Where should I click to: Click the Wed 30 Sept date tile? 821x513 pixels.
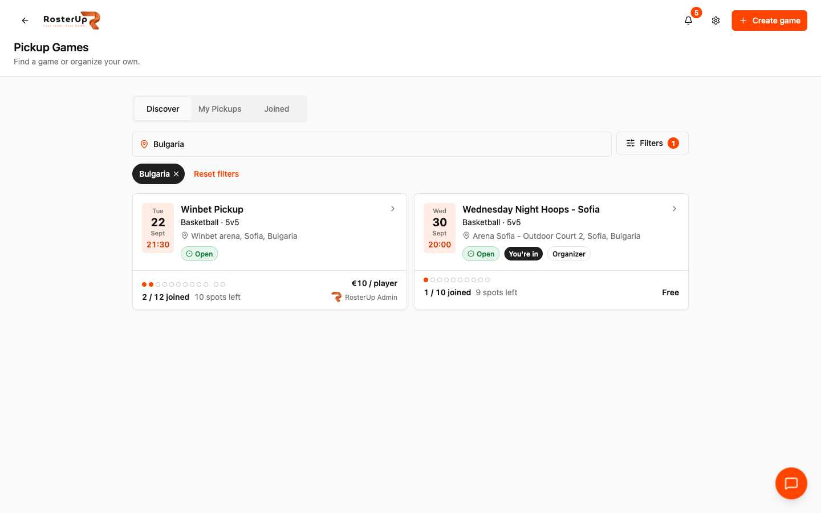[440, 228]
